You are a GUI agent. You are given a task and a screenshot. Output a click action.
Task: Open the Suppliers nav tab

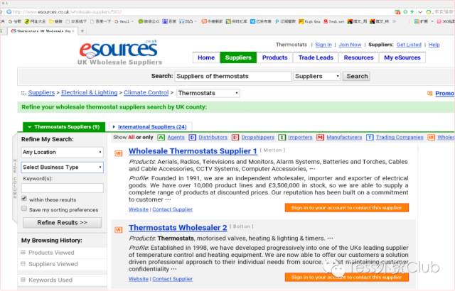tap(238, 57)
